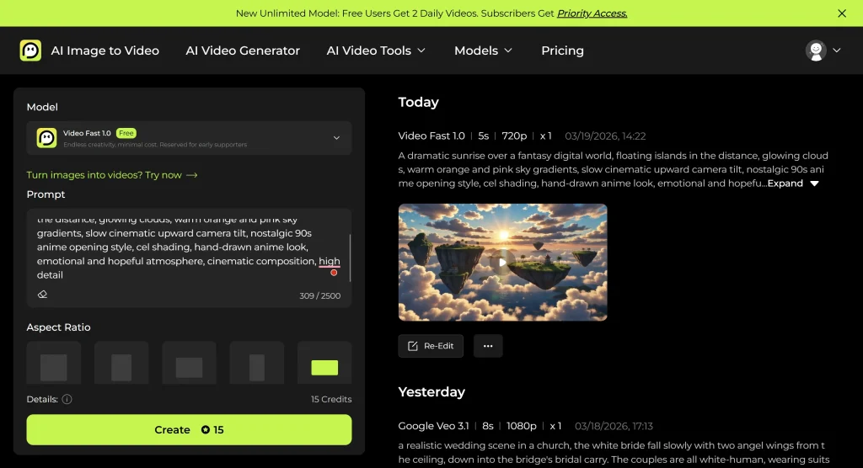863x468 pixels.
Task: Expand the Models navigation menu
Action: [483, 51]
